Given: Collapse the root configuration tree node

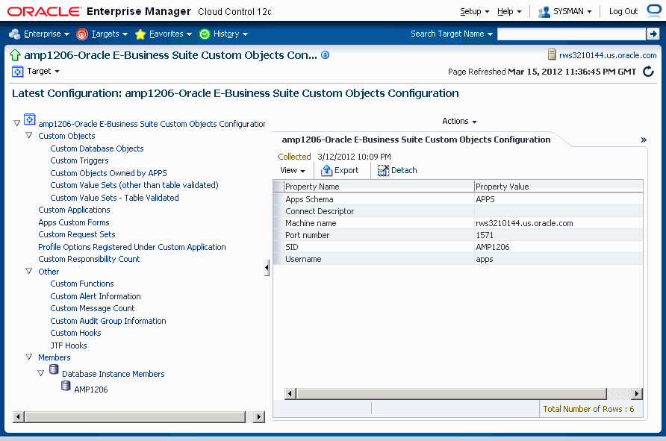Looking at the screenshot, I should pos(16,124).
